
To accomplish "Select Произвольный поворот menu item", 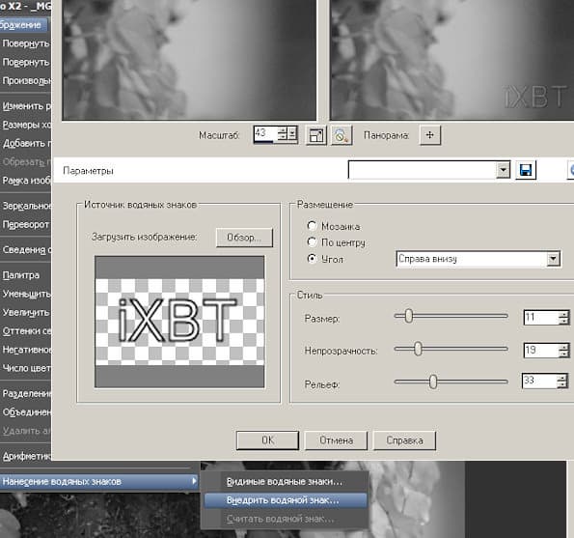I will point(26,80).
